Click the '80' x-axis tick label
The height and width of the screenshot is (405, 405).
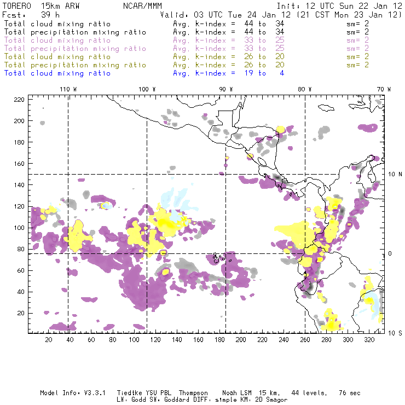click(x=113, y=340)
